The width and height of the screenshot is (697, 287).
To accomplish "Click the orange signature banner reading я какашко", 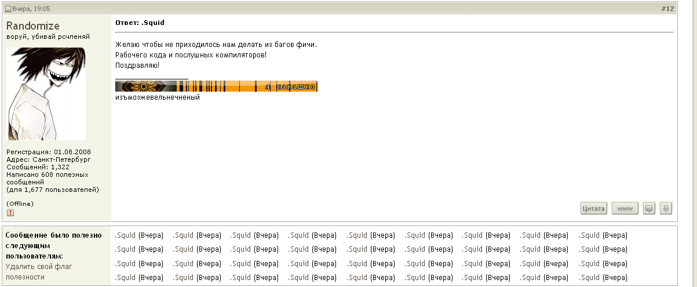I will [216, 86].
